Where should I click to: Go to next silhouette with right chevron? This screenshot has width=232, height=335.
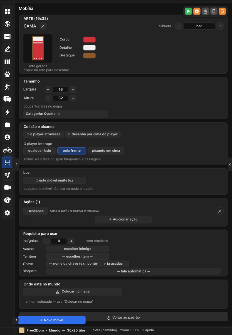(220, 26)
